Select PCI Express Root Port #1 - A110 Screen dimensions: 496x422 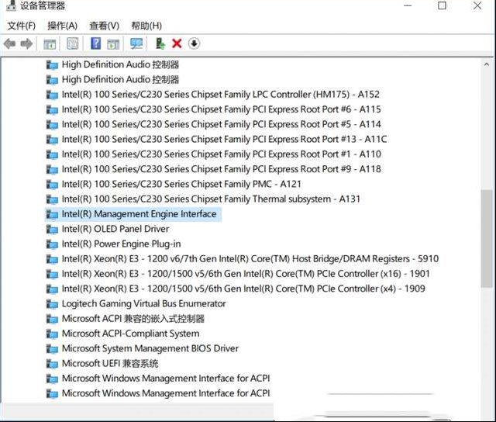tap(221, 154)
